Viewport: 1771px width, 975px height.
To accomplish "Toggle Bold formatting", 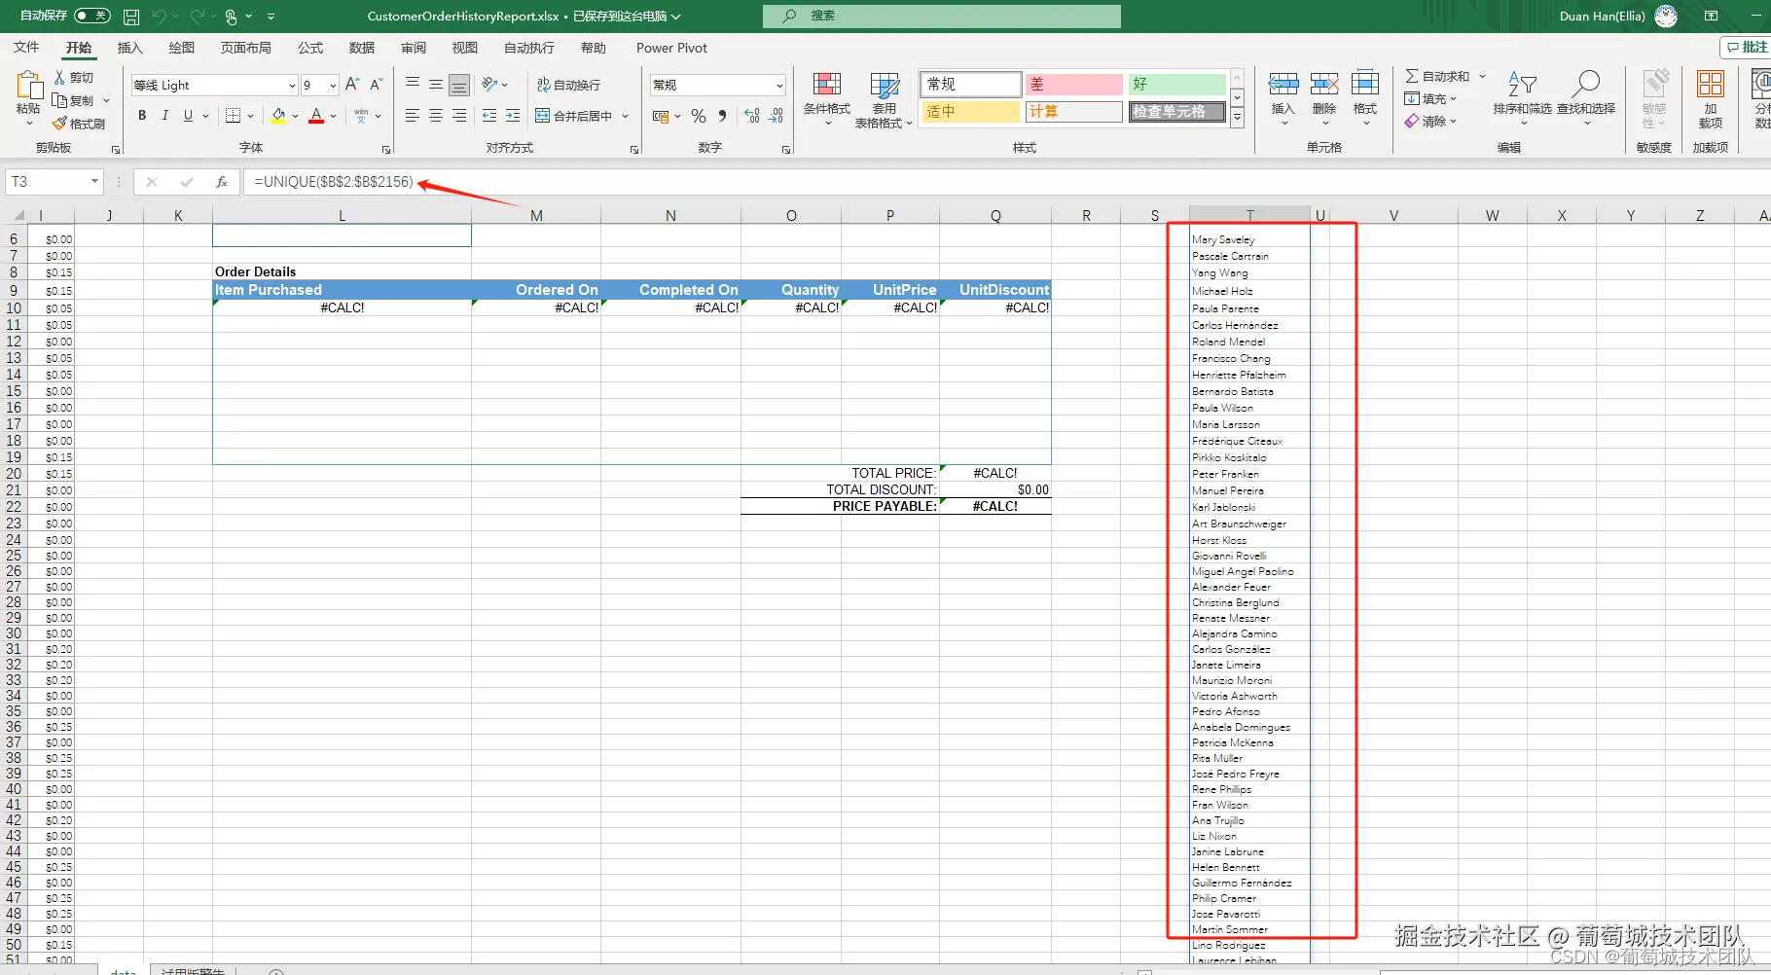I will tap(142, 116).
